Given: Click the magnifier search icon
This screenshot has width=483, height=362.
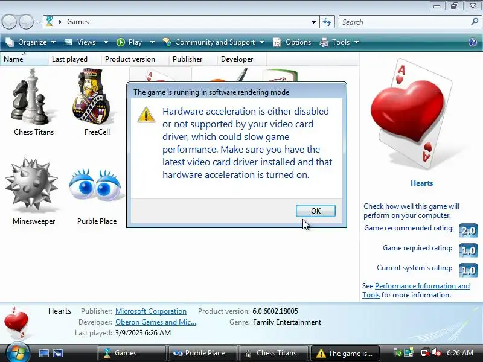Looking at the screenshot, I should (x=475, y=22).
